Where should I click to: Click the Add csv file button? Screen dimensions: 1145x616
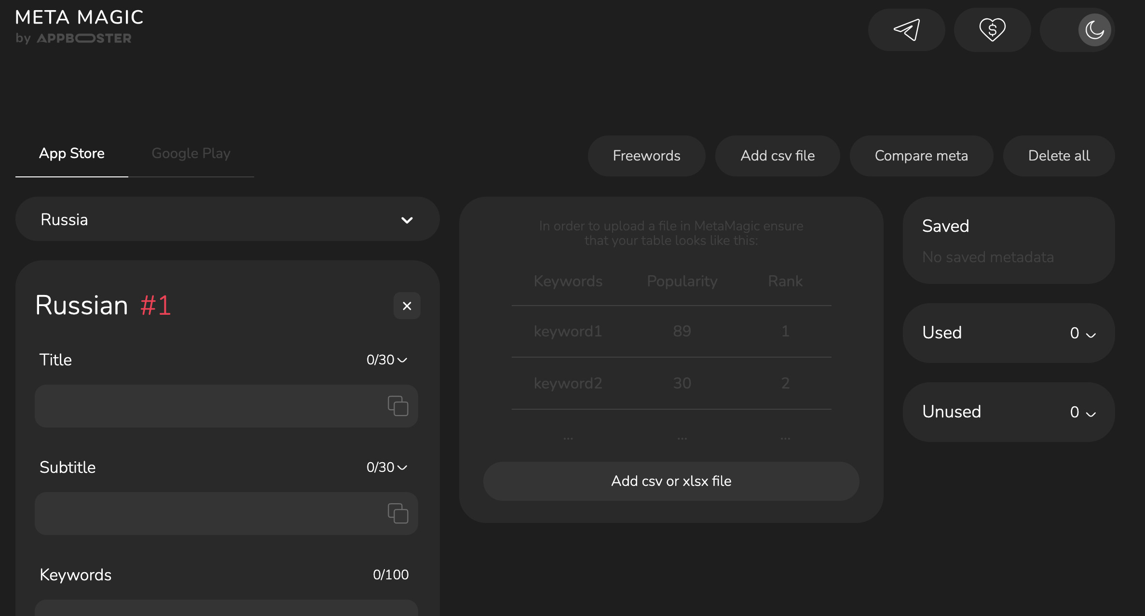click(777, 156)
